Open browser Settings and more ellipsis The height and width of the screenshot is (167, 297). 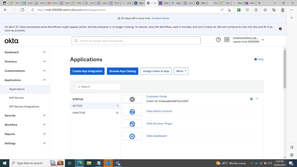[x=291, y=10]
